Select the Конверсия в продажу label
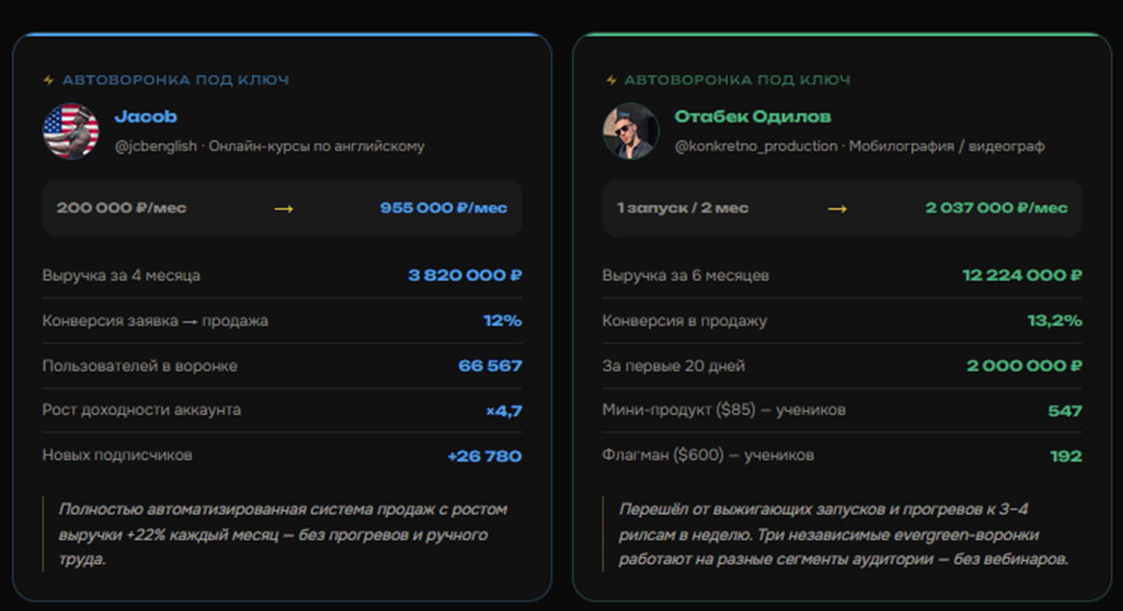Image resolution: width=1123 pixels, height=611 pixels. 684,320
